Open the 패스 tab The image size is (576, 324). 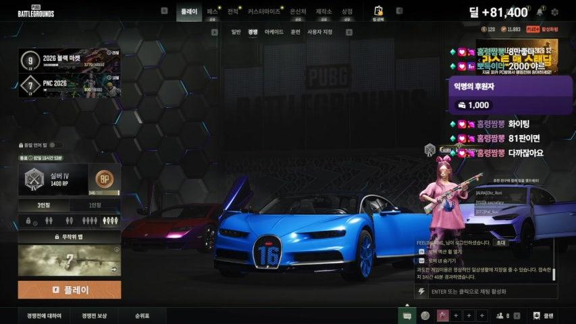212,12
